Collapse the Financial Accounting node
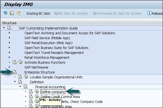This screenshot has width=163, height=108. click(x=20, y=87)
